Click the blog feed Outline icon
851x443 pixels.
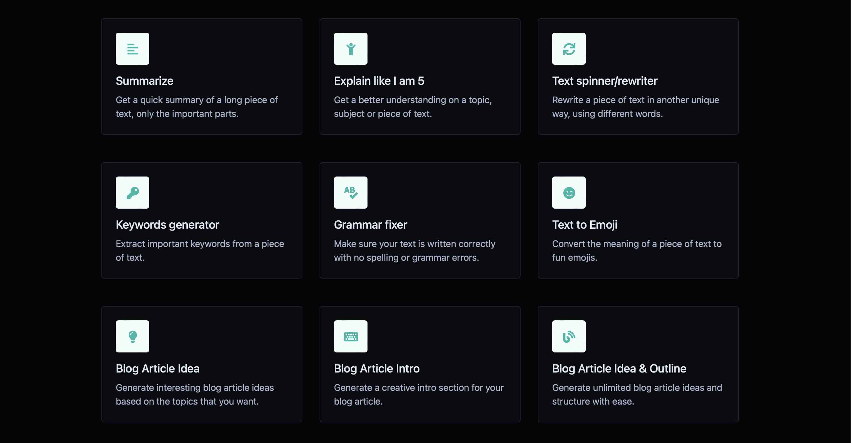(568, 336)
